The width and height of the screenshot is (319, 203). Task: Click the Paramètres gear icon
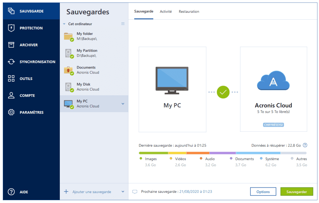tap(11, 112)
